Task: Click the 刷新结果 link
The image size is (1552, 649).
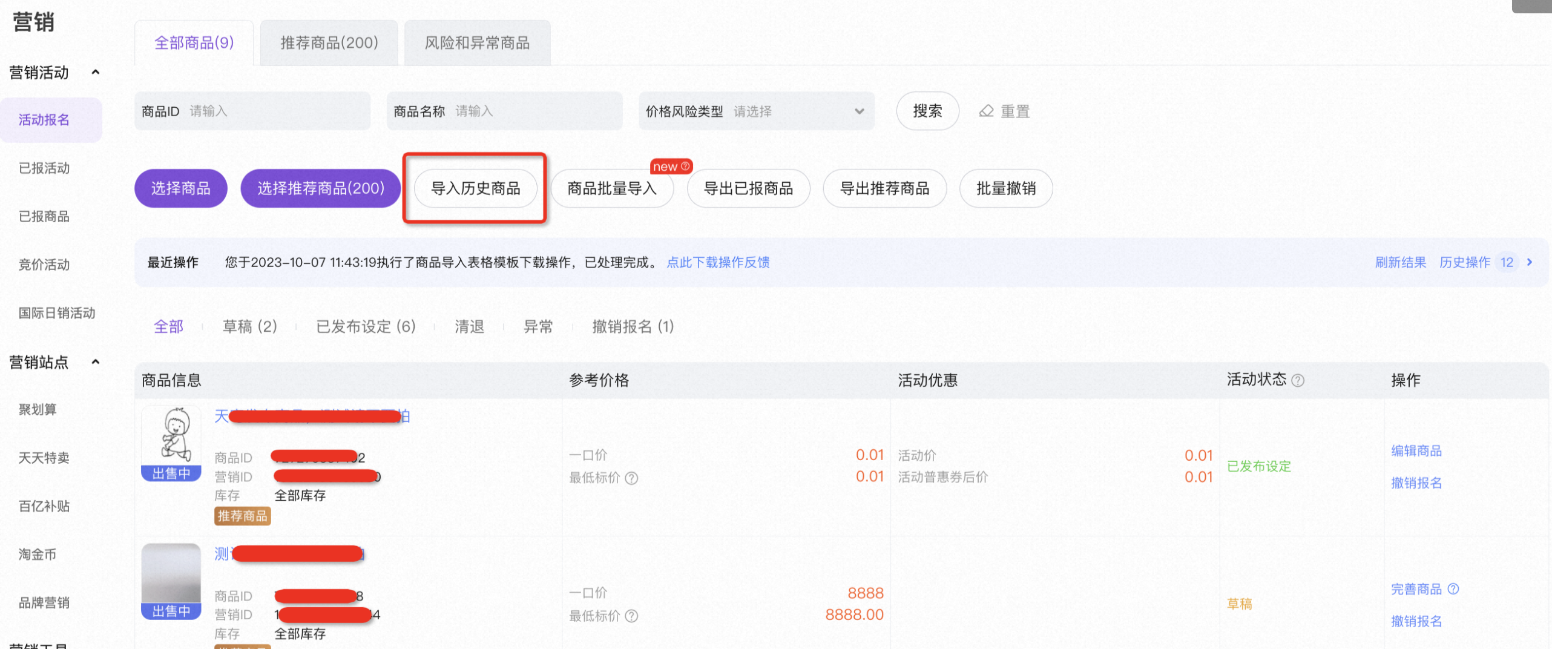Action: 1400,262
